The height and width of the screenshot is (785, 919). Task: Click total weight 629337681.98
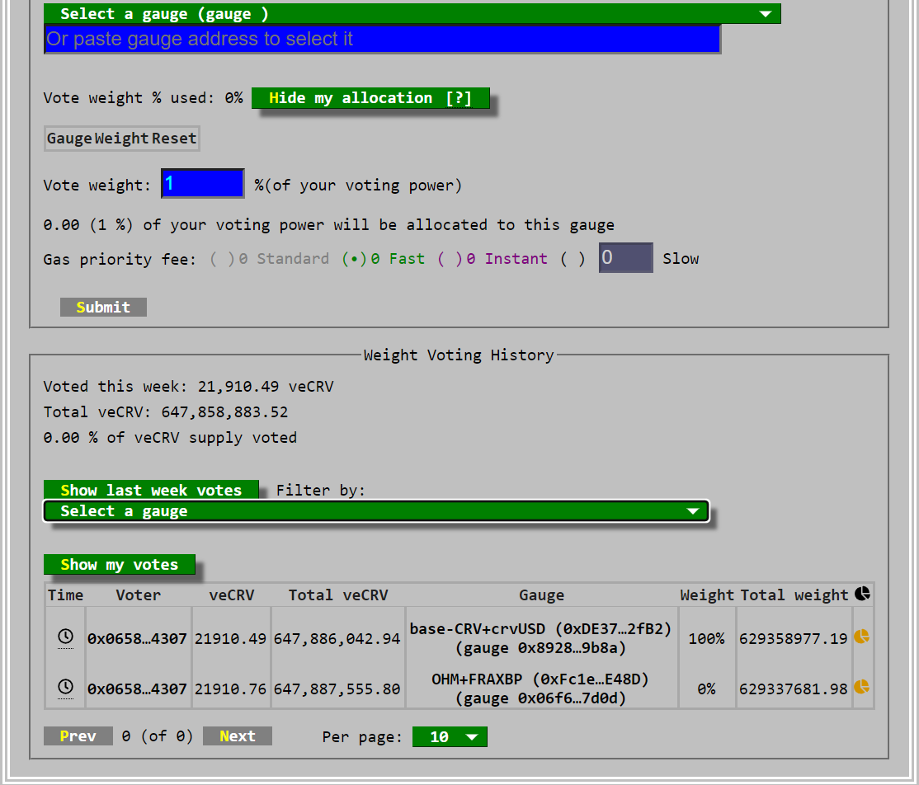click(x=793, y=689)
